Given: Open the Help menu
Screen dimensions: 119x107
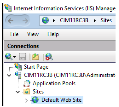Looking at the screenshot, I should 53,34.
